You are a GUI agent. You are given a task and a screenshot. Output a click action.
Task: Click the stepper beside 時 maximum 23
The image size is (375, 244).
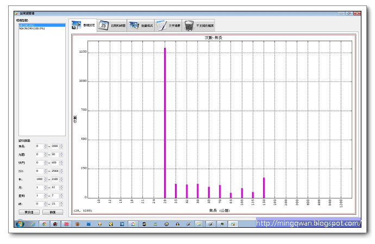61,204
